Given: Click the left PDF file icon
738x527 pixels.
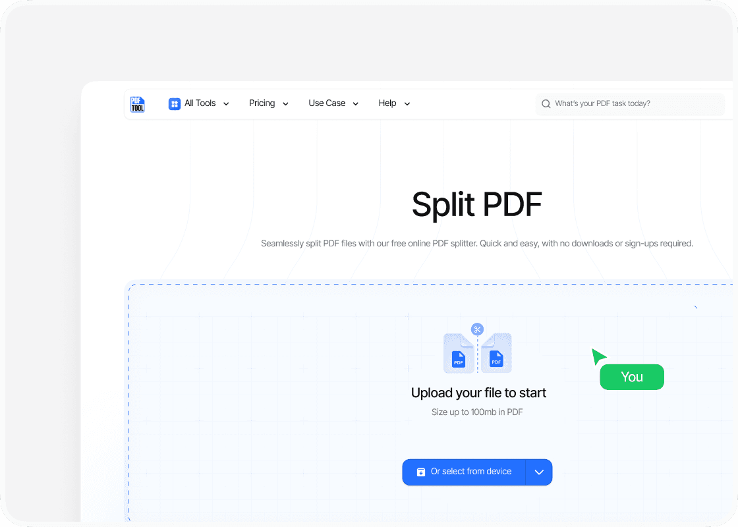Looking at the screenshot, I should 459,354.
